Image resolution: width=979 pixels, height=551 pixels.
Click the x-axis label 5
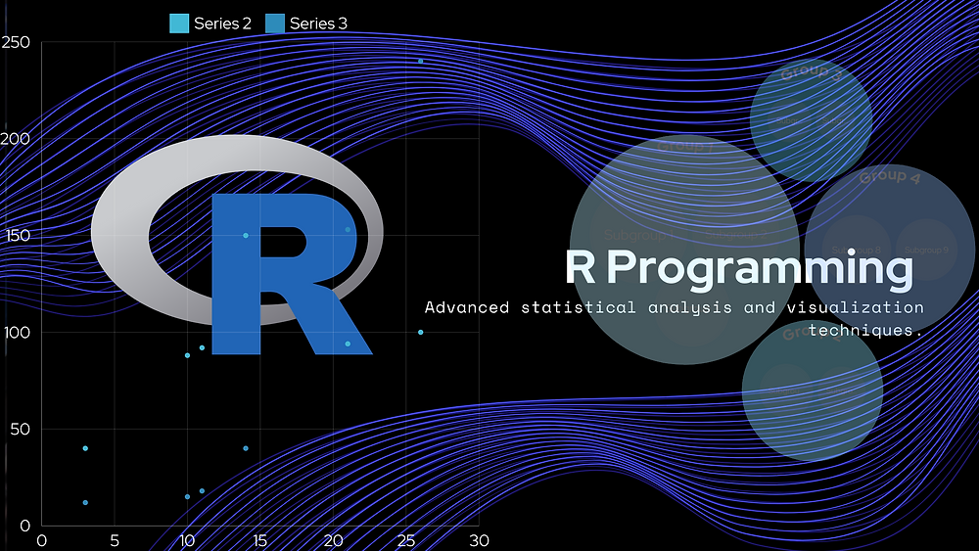coord(115,540)
